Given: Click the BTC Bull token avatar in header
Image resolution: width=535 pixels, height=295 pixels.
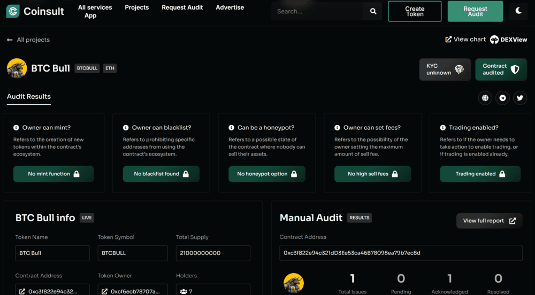Looking at the screenshot, I should pos(17,68).
